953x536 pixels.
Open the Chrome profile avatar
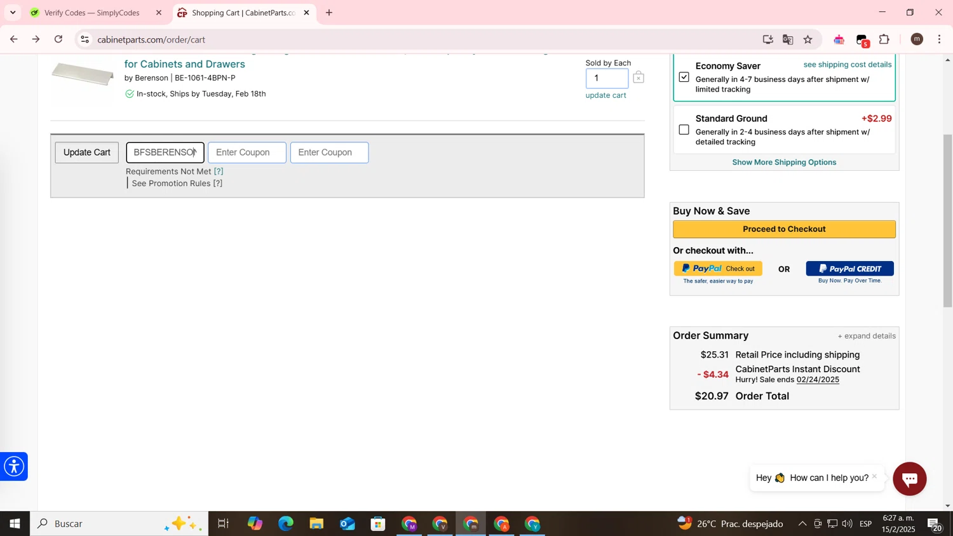[916, 39]
